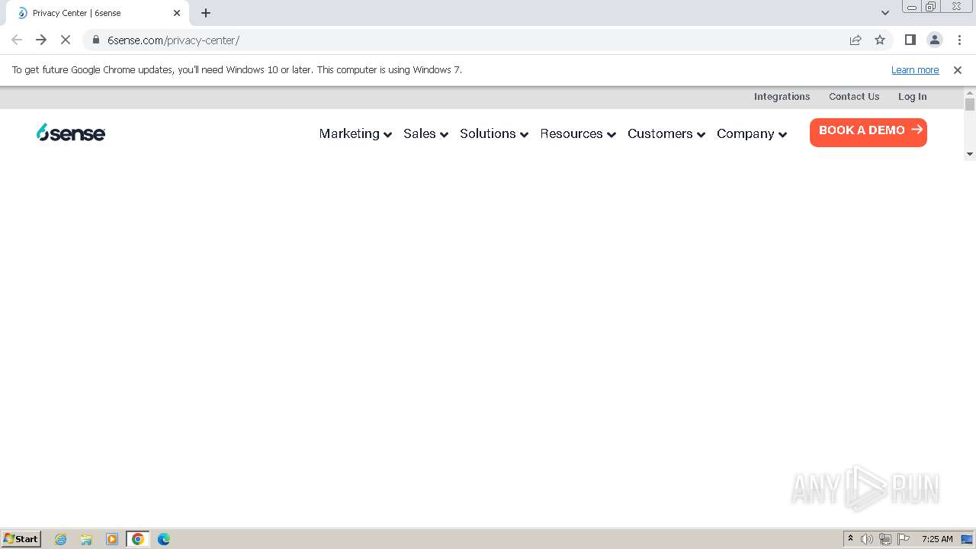
Task: Open the Windows Start menu
Action: [21, 539]
